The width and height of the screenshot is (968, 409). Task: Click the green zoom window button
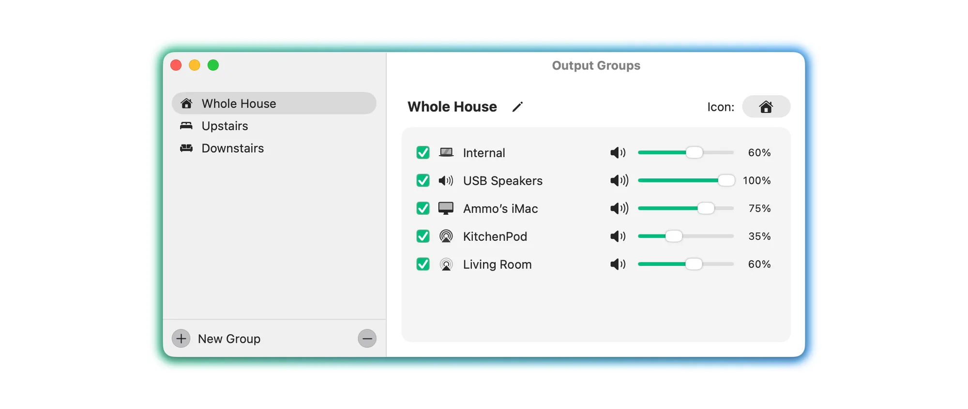point(213,65)
